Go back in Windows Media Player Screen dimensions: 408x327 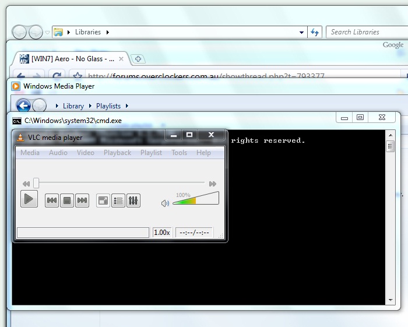[x=23, y=106]
